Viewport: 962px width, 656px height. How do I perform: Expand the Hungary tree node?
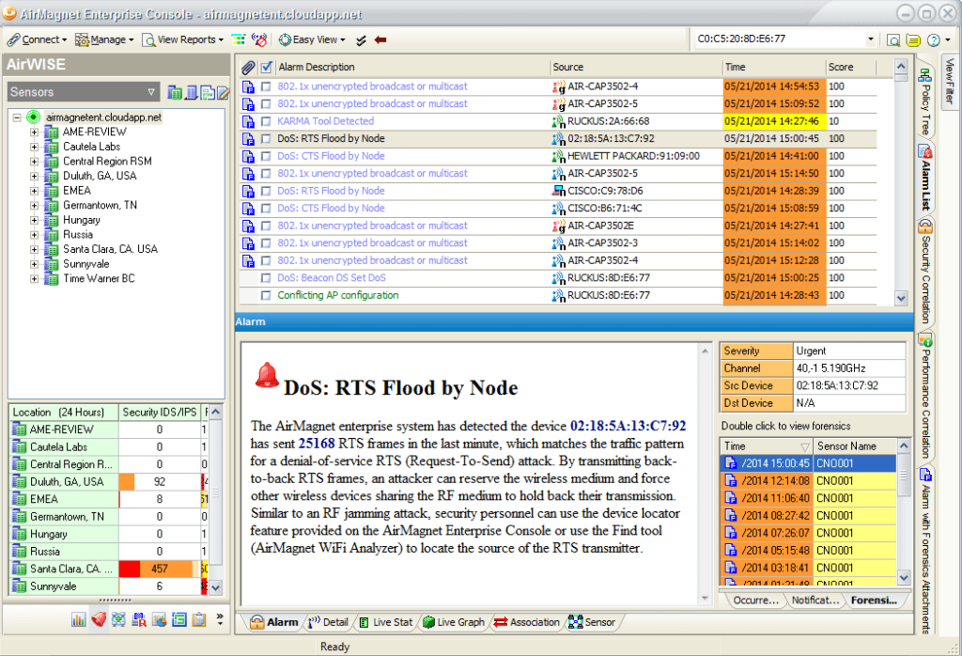pos(35,220)
